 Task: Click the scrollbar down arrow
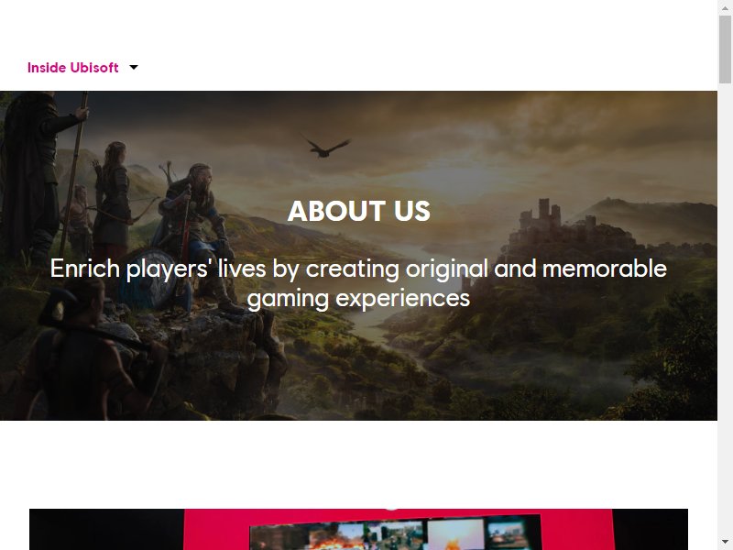coord(725,542)
